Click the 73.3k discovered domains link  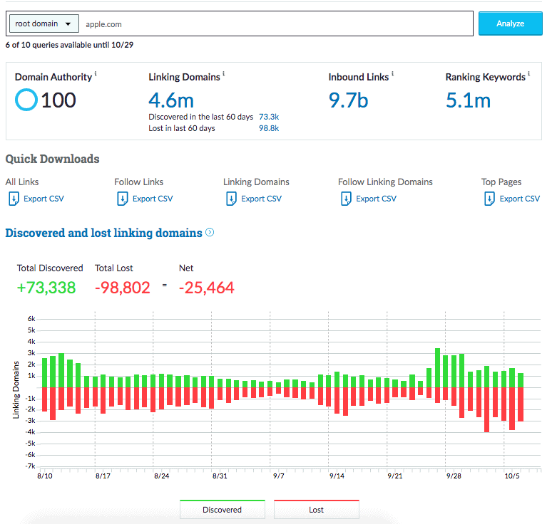tap(269, 117)
